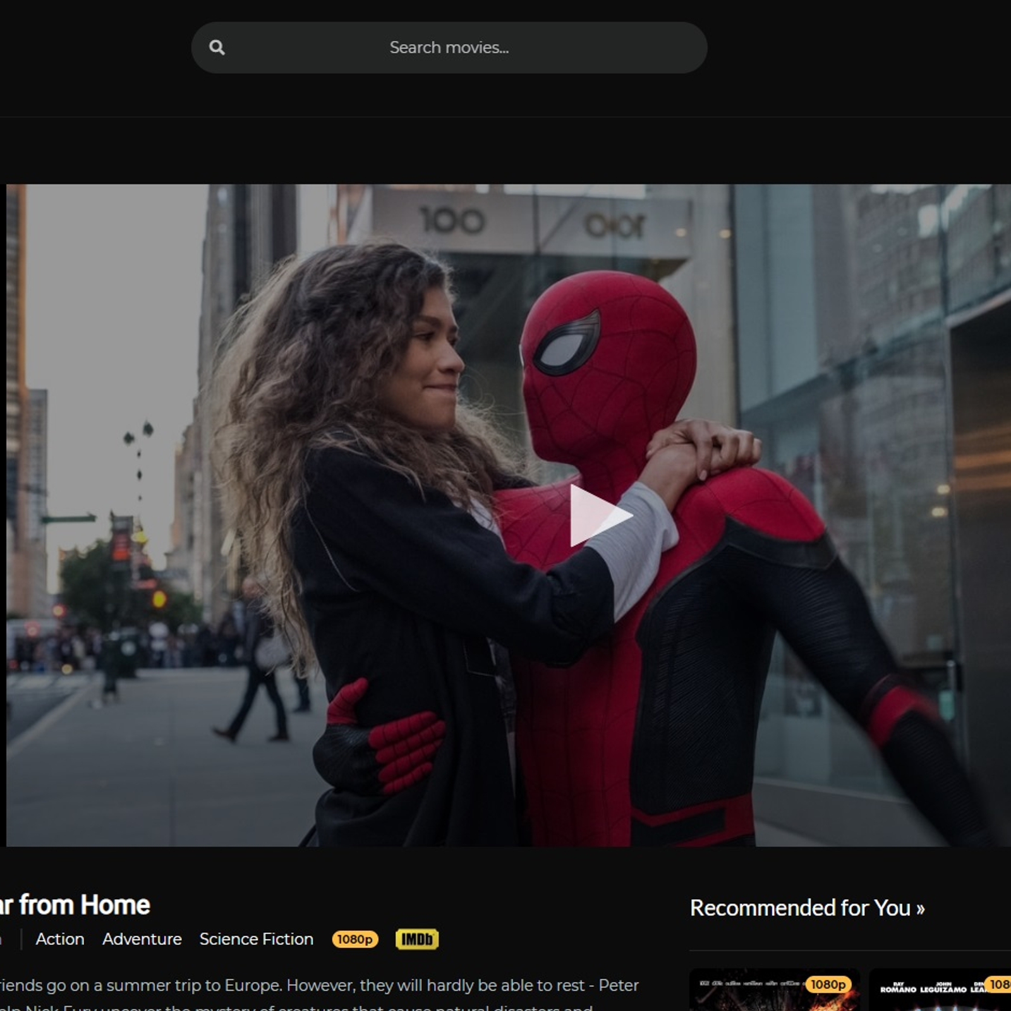Click the 'from Home' movie title
This screenshot has height=1011, width=1011.
pyautogui.click(x=75, y=905)
